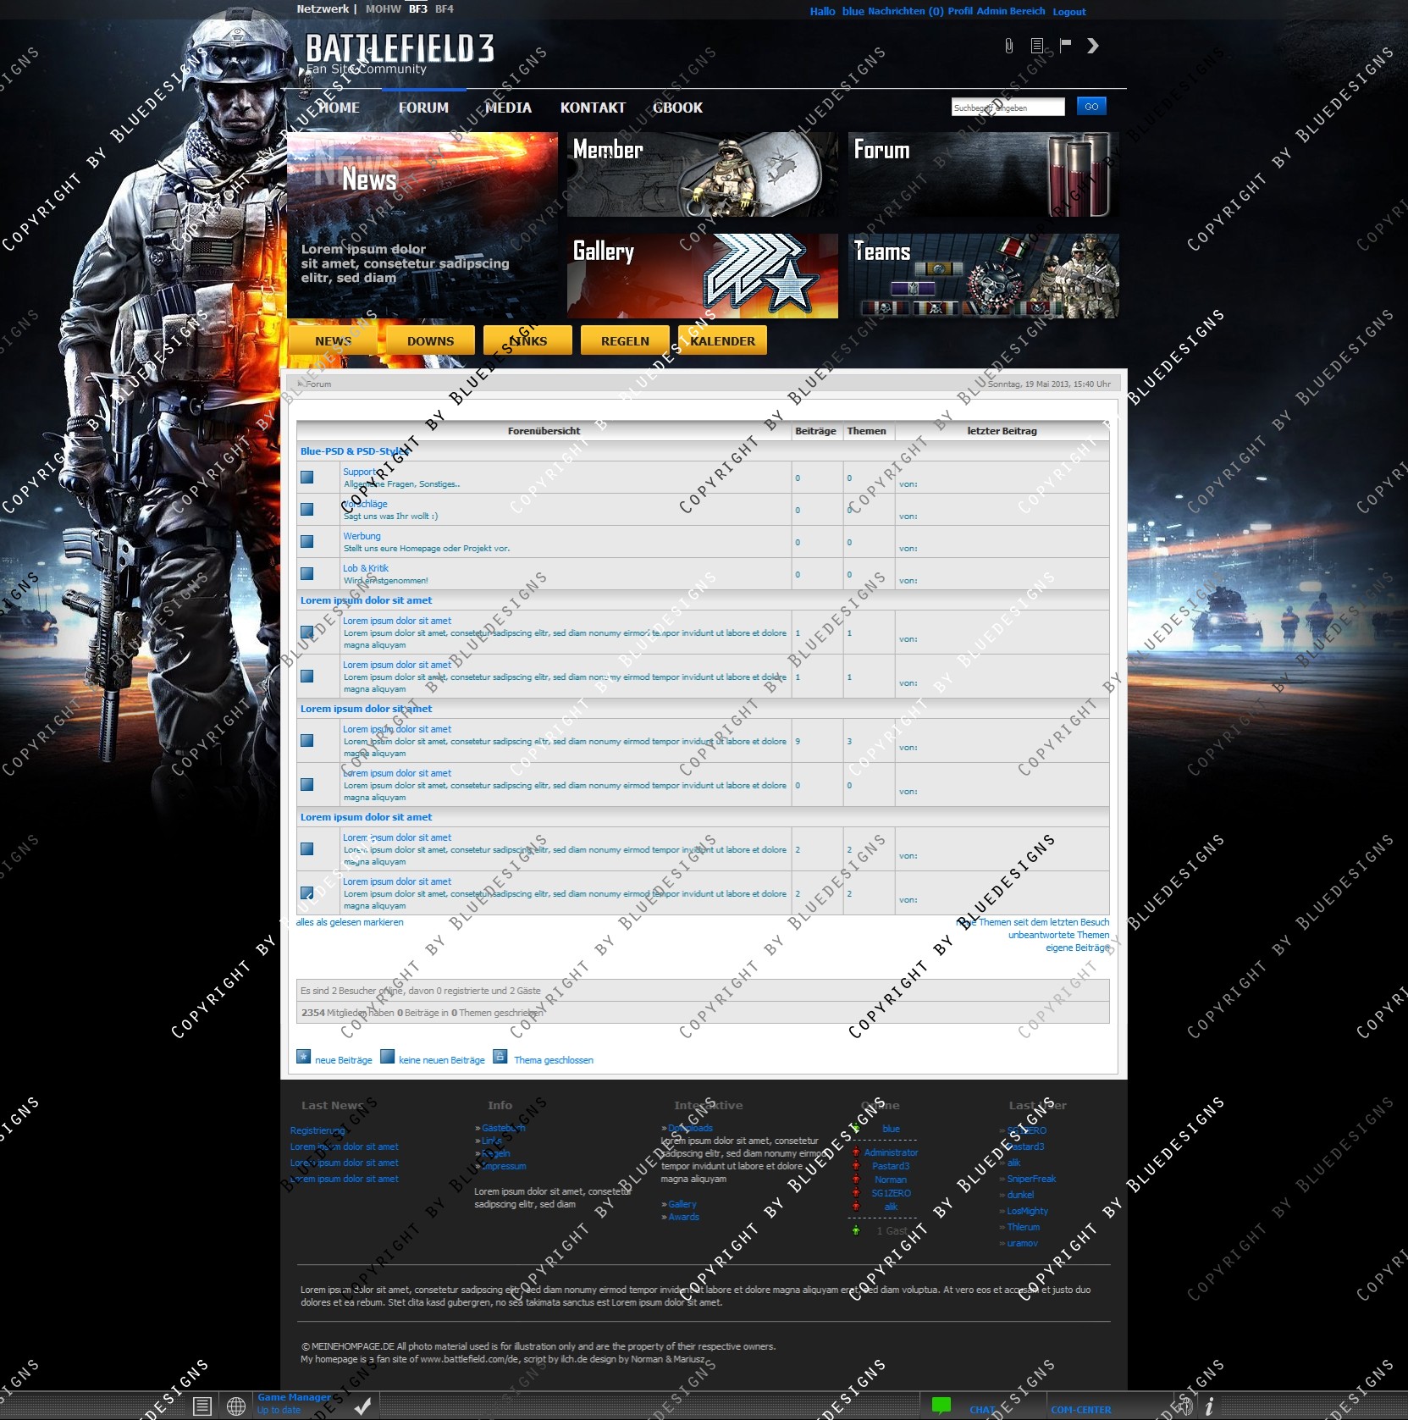Click the 'Thema geschlossen' lock icon
The width and height of the screenshot is (1408, 1420).
(500, 1056)
